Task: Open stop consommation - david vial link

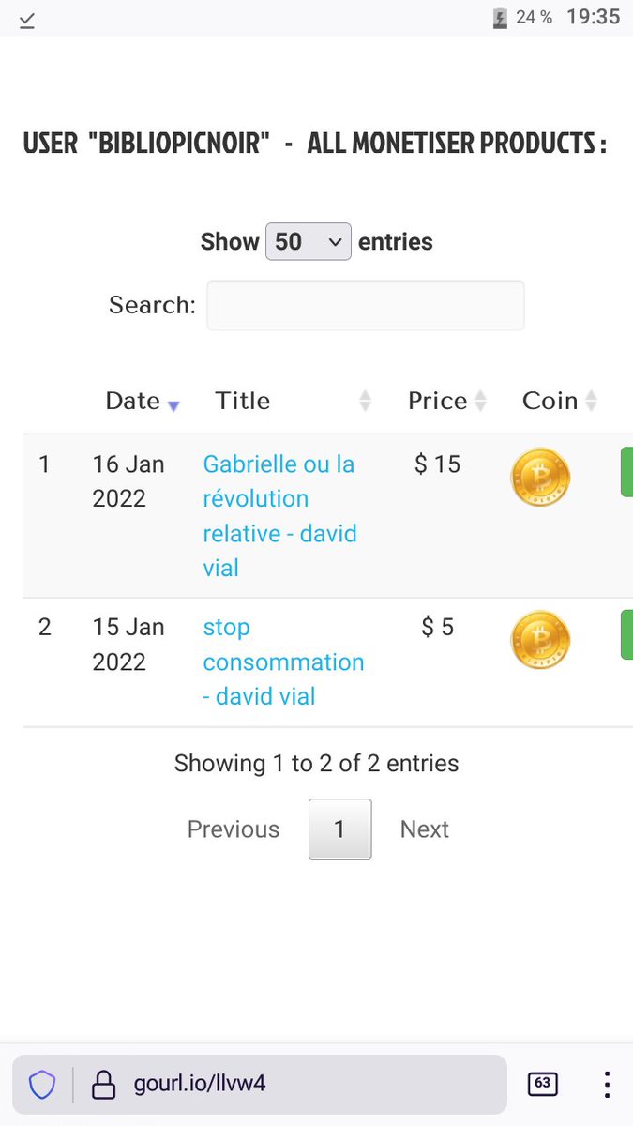Action: click(283, 662)
